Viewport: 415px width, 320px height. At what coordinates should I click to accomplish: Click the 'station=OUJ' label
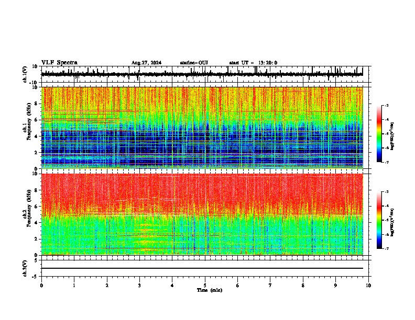(194, 63)
